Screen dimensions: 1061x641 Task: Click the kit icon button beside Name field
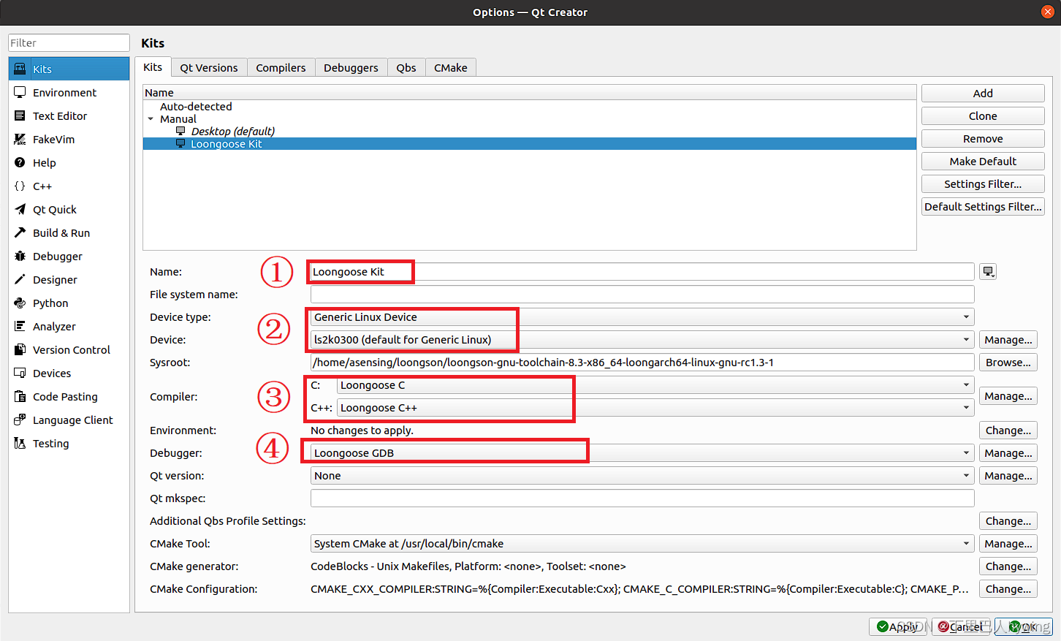(988, 271)
